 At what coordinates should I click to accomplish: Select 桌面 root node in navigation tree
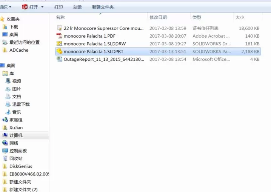(11, 66)
